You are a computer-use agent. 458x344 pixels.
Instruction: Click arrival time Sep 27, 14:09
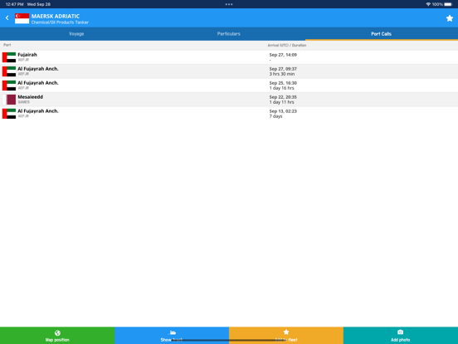coord(283,55)
